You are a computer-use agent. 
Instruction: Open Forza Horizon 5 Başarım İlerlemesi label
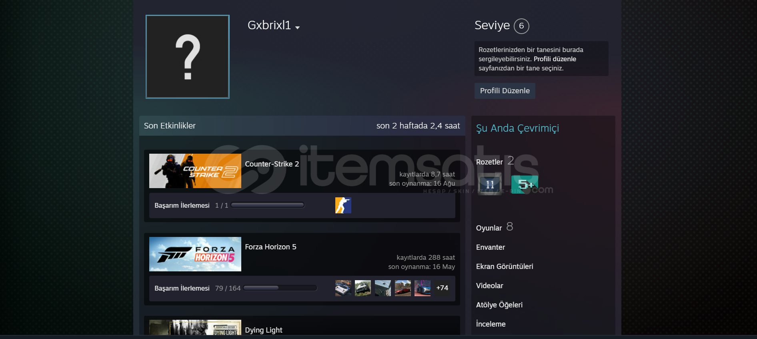(182, 288)
